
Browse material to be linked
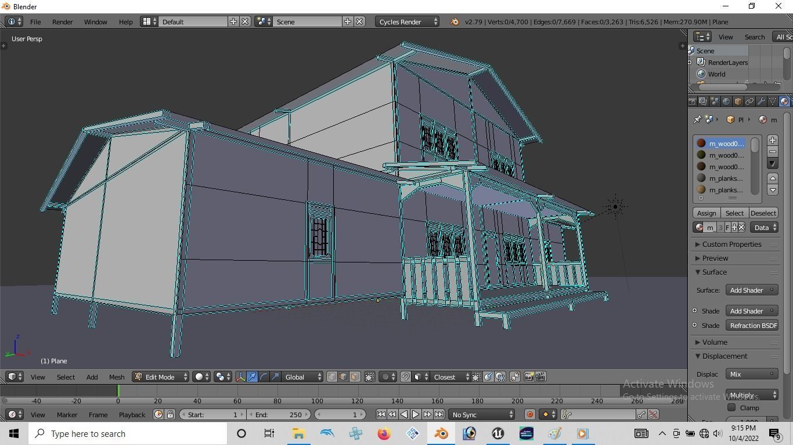pyautogui.click(x=699, y=227)
